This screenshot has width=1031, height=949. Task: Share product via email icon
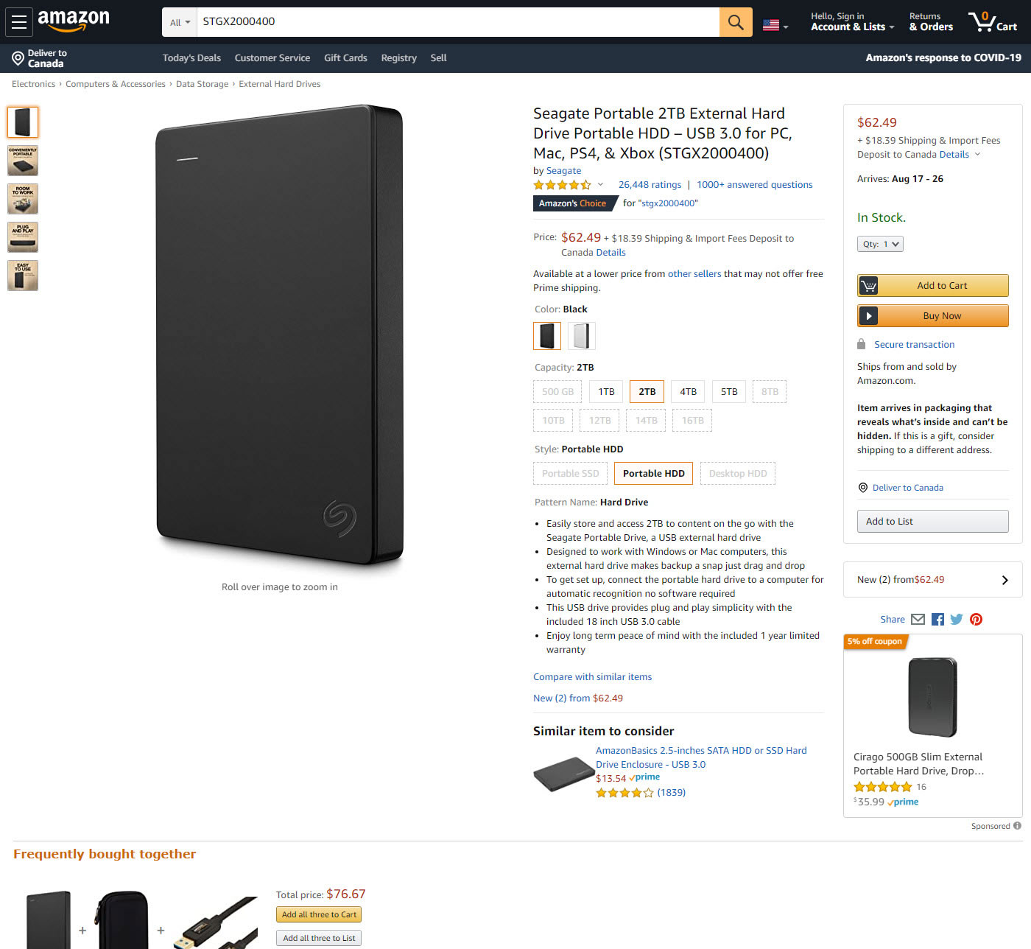coord(918,620)
